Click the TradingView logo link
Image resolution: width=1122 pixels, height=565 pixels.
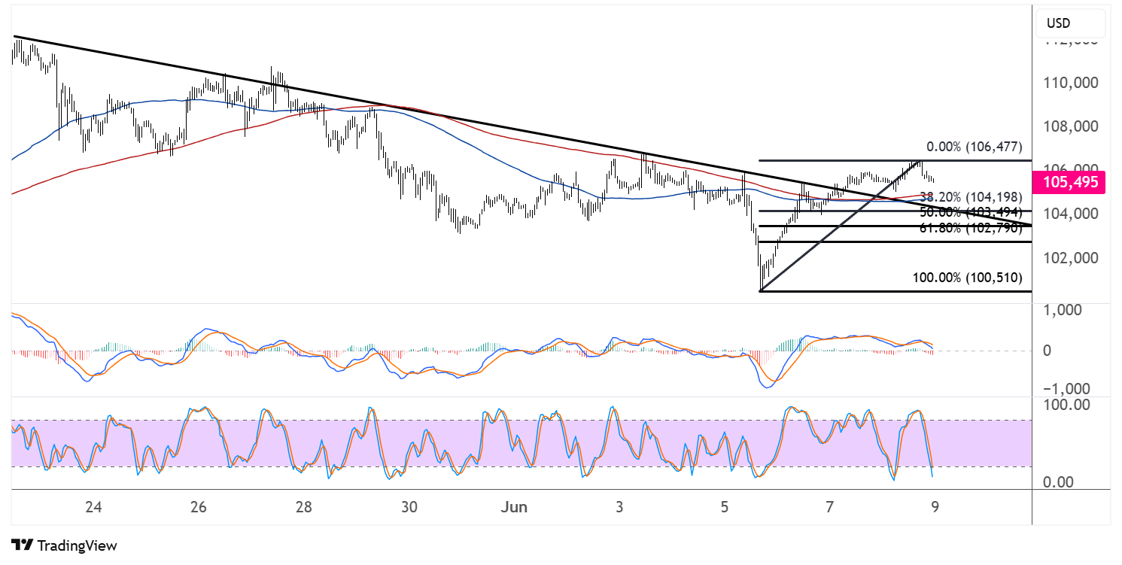65,545
